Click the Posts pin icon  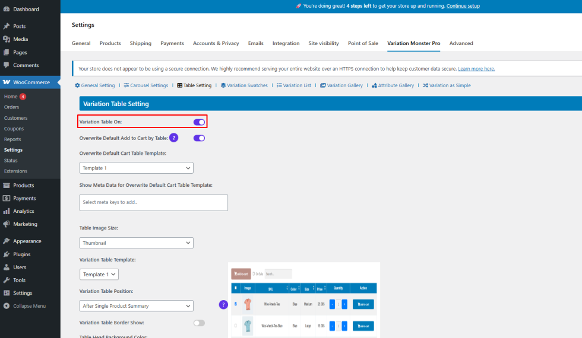7,26
